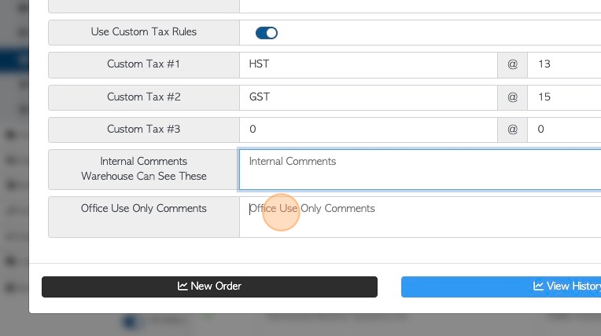
Task: Toggle the Use Custom Tax Rules switch
Action: (267, 33)
